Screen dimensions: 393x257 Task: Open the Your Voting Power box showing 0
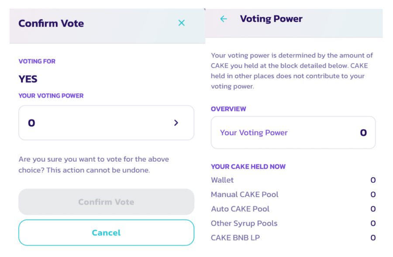(106, 123)
